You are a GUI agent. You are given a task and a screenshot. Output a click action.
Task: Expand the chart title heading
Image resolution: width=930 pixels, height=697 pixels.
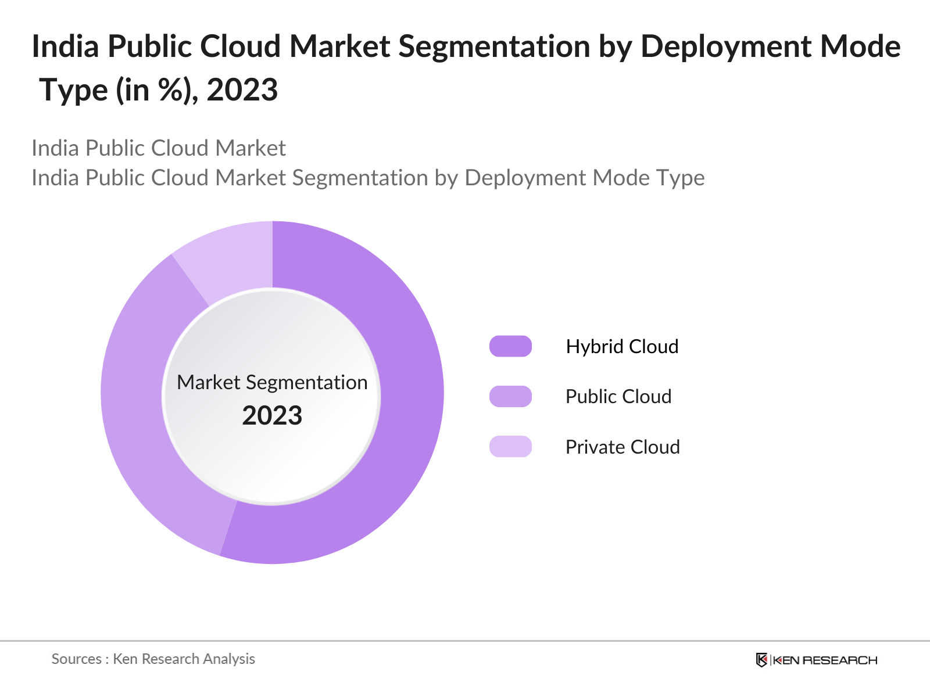coord(465,67)
